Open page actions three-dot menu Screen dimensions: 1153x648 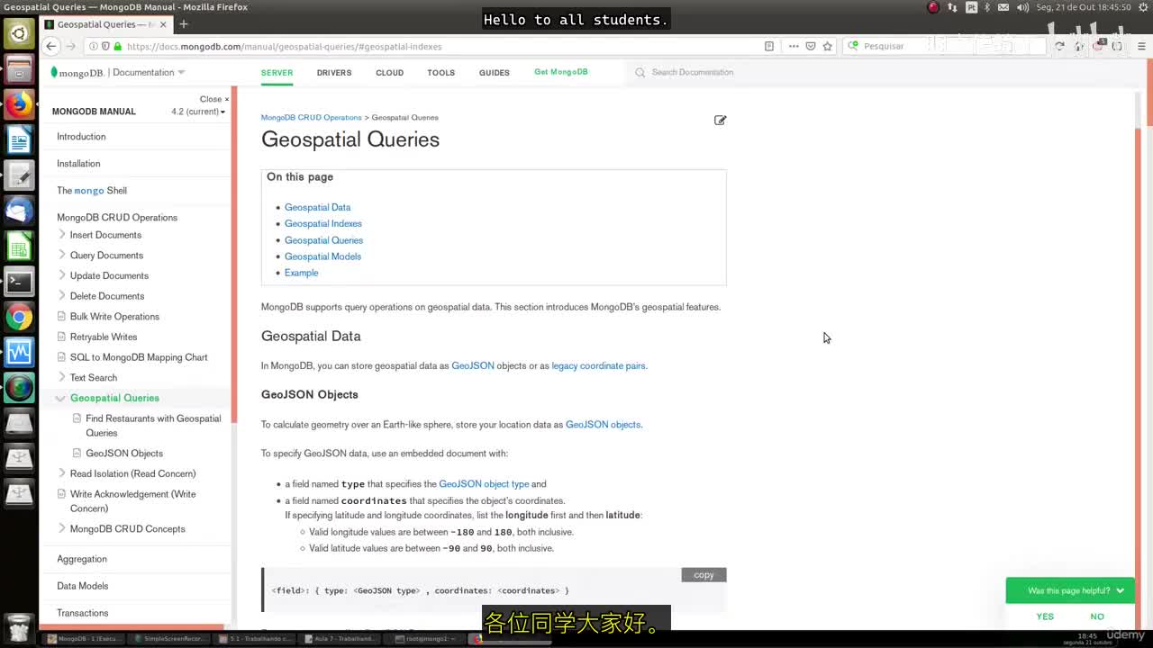coord(794,46)
